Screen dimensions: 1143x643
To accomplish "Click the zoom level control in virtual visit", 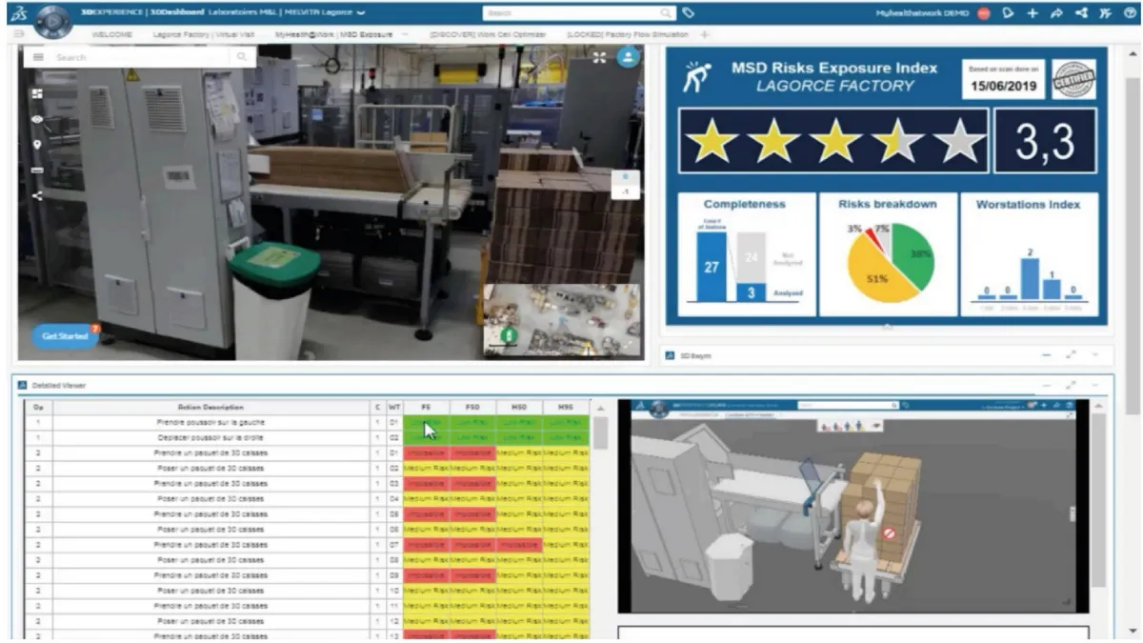I will [624, 185].
